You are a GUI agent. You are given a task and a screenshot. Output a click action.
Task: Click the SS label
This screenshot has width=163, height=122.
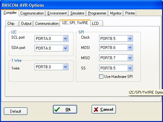[83, 68]
